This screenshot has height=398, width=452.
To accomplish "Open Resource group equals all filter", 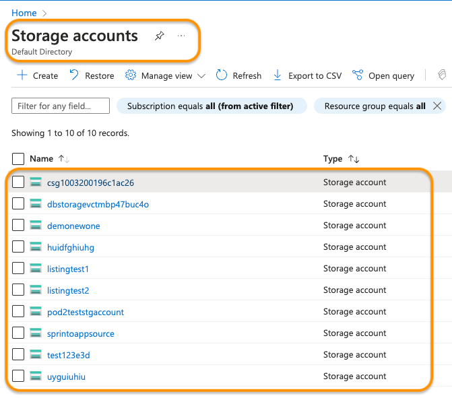I will click(375, 106).
